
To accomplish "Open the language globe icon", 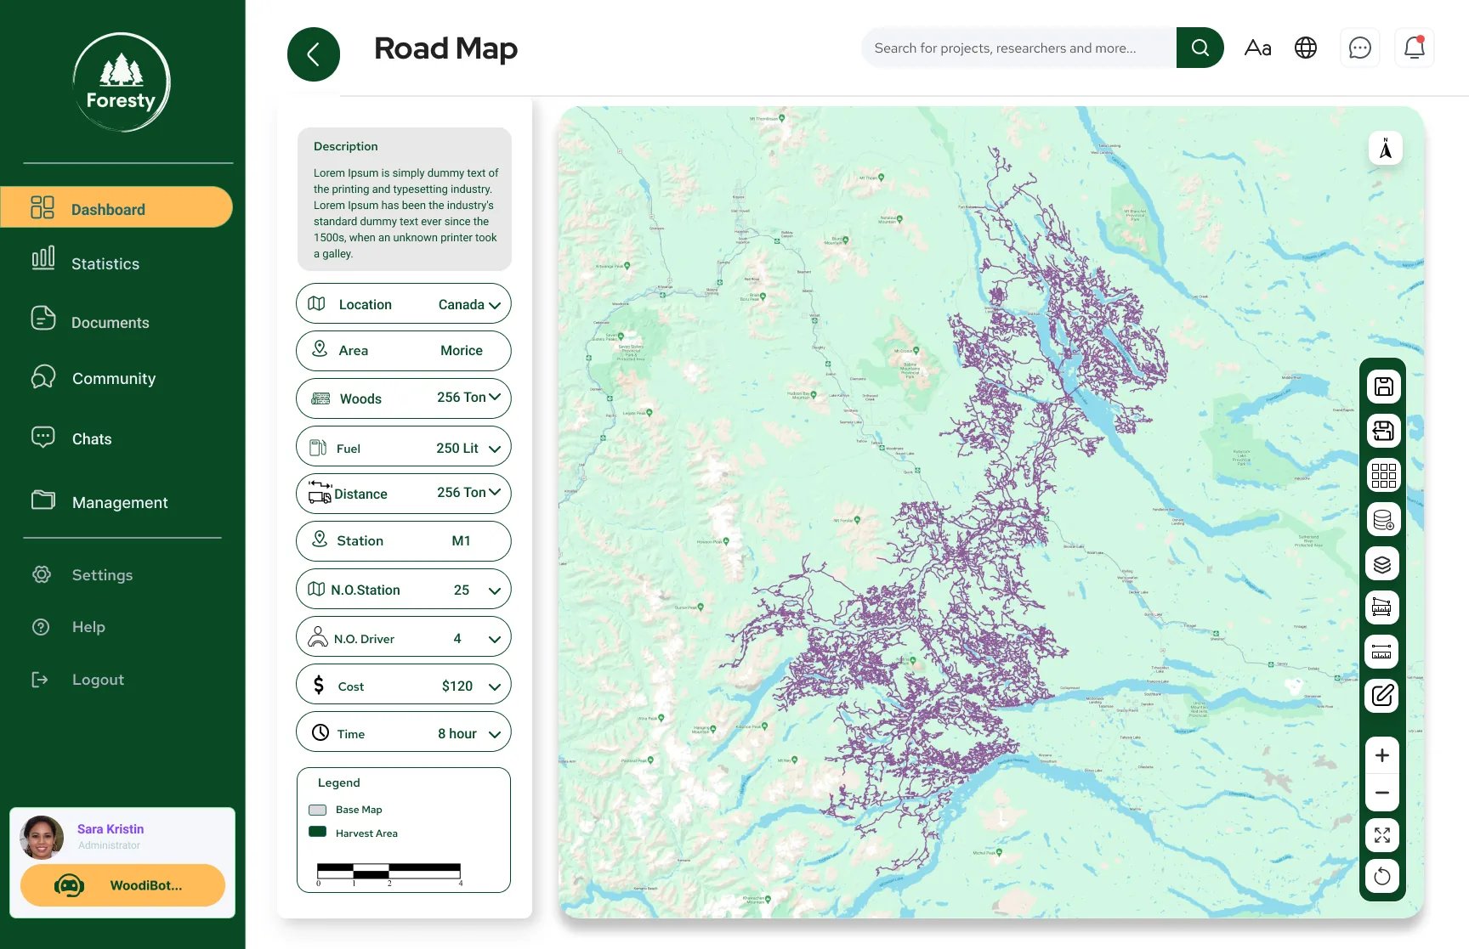I will [1306, 48].
